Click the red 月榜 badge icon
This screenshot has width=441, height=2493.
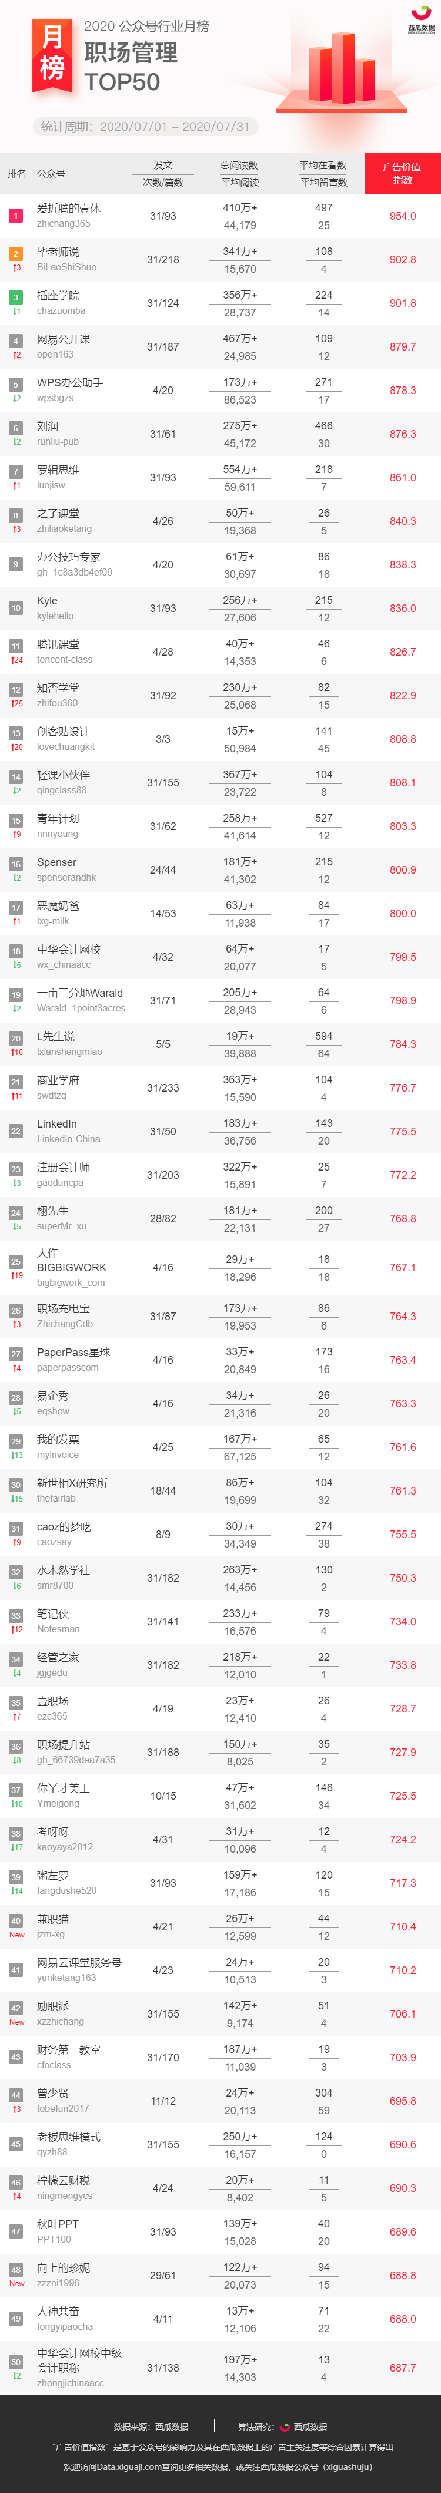tap(52, 55)
